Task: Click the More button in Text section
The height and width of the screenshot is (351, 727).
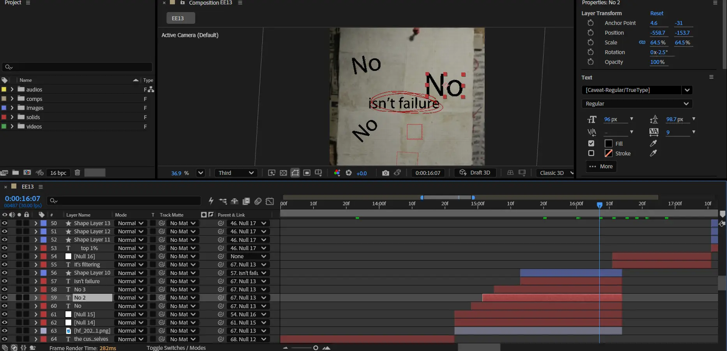Action: click(601, 166)
